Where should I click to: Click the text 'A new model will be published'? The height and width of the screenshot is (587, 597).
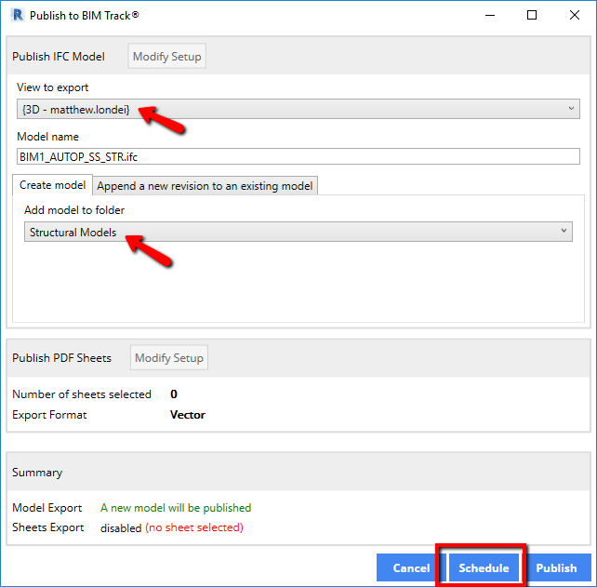pos(176,508)
